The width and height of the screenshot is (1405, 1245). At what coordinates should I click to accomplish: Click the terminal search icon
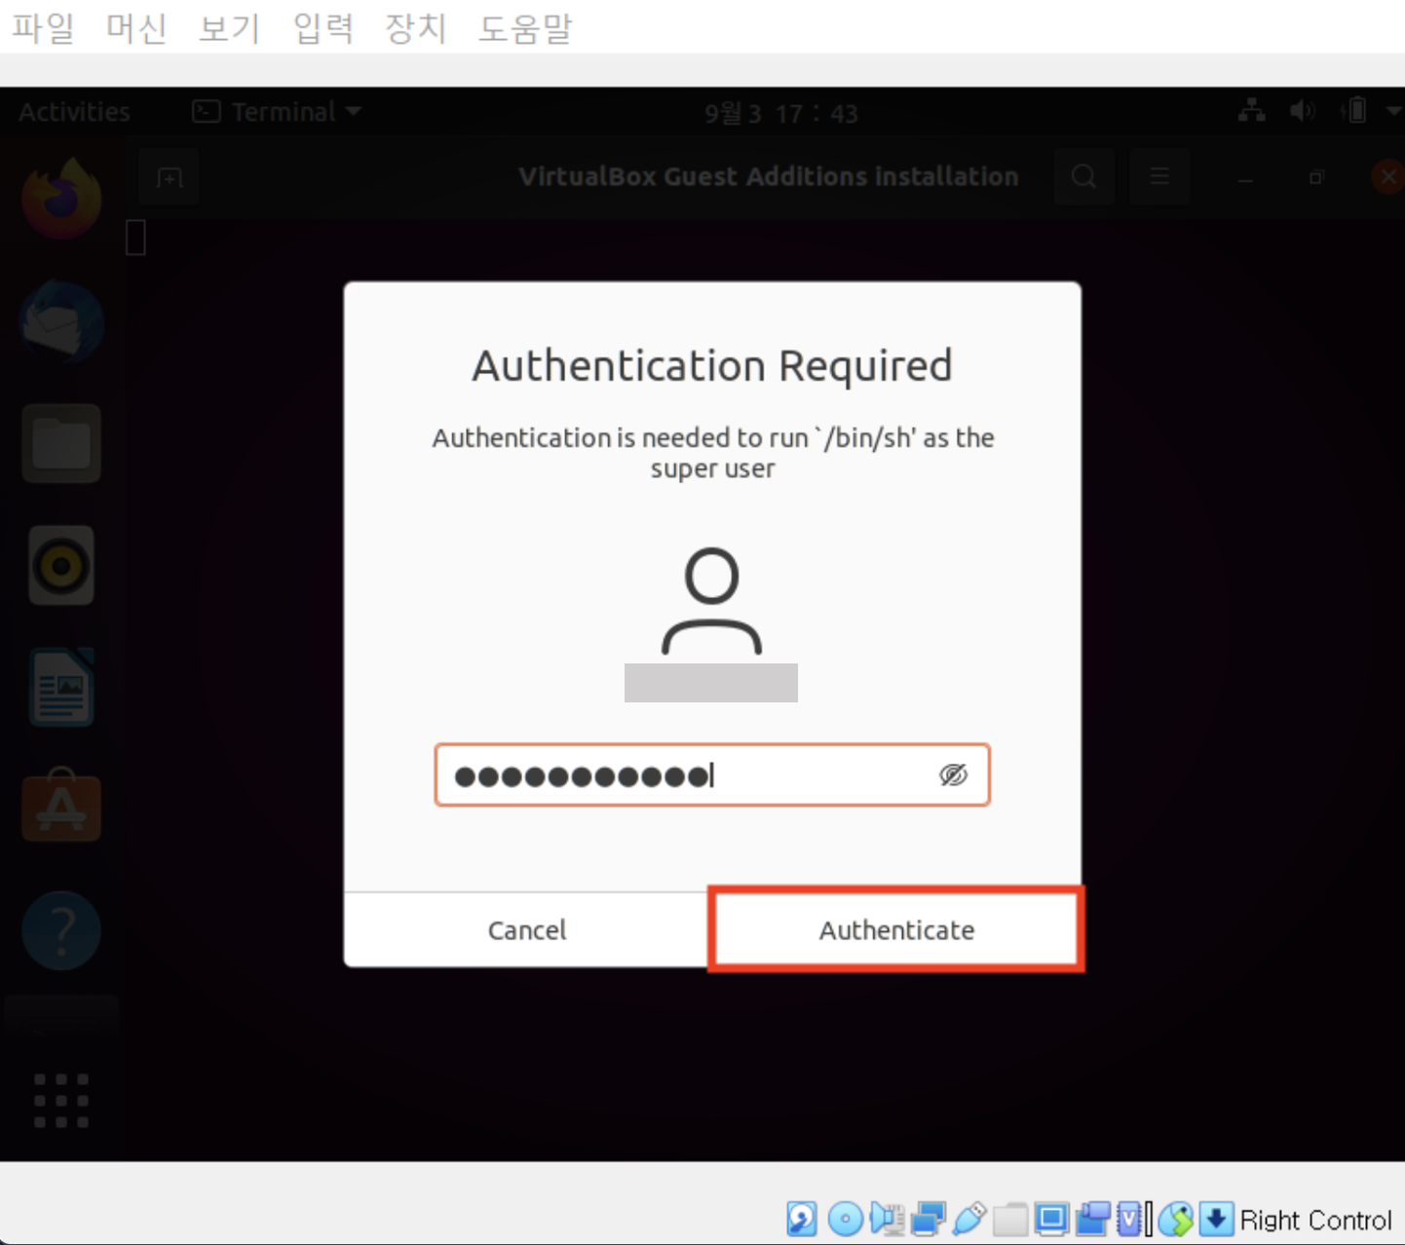tap(1083, 177)
